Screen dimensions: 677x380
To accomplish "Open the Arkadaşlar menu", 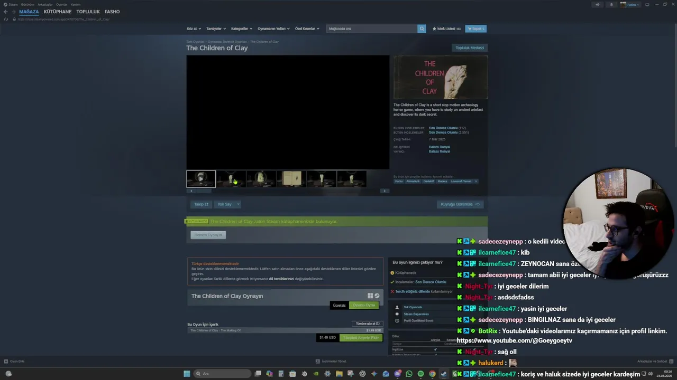I will pyautogui.click(x=45, y=4).
